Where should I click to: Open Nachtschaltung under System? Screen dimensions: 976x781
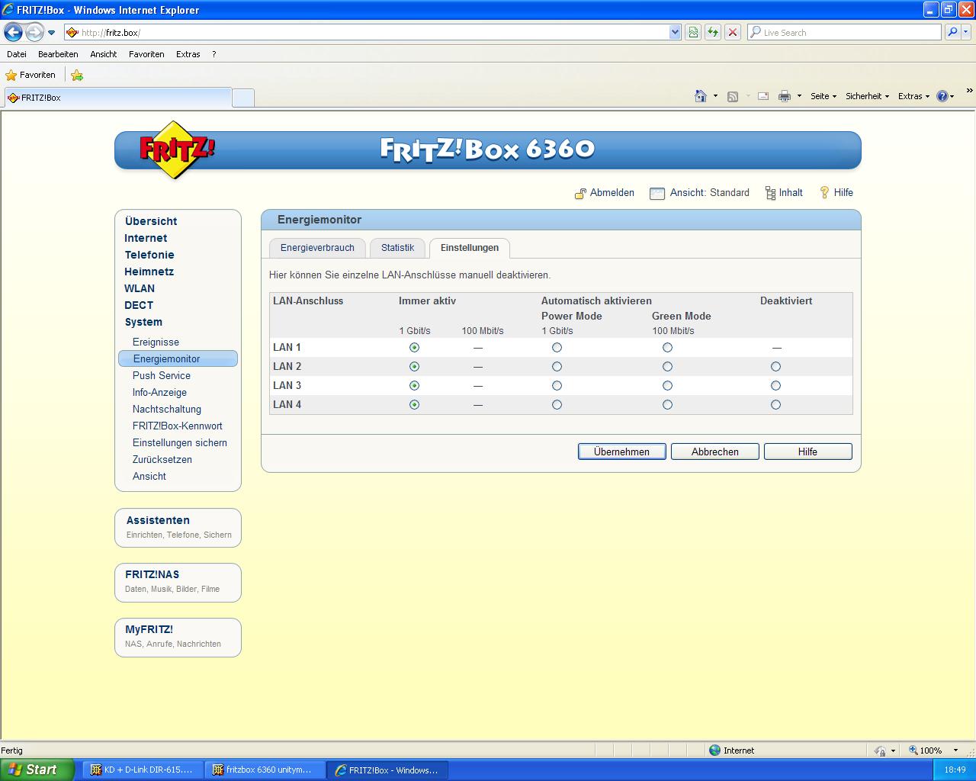pos(167,409)
